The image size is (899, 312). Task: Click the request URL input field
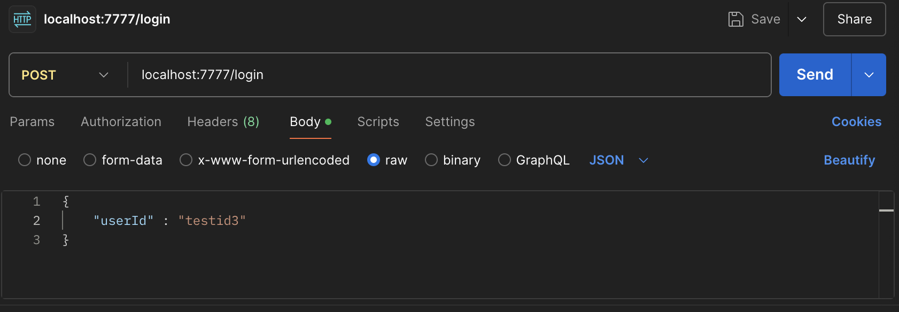pos(449,75)
